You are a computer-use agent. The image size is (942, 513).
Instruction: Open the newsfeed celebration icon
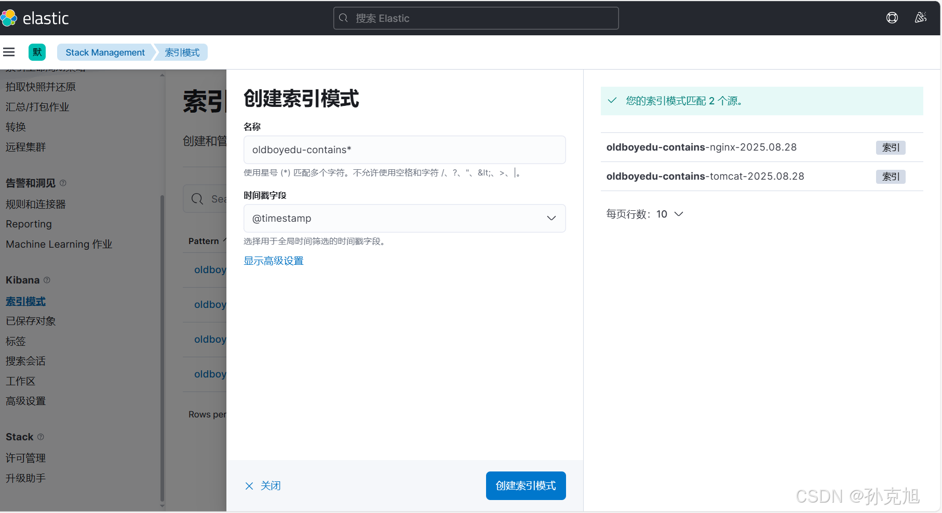click(921, 18)
